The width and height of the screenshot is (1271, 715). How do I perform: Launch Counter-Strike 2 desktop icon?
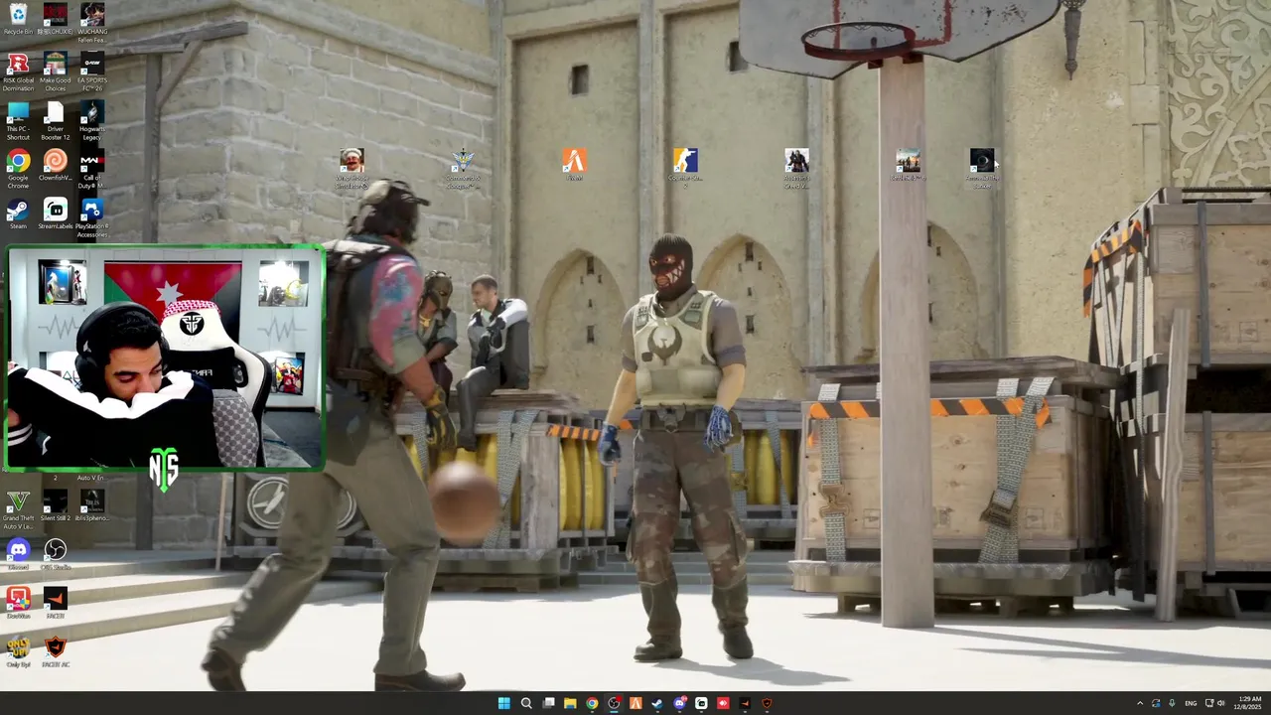click(685, 168)
